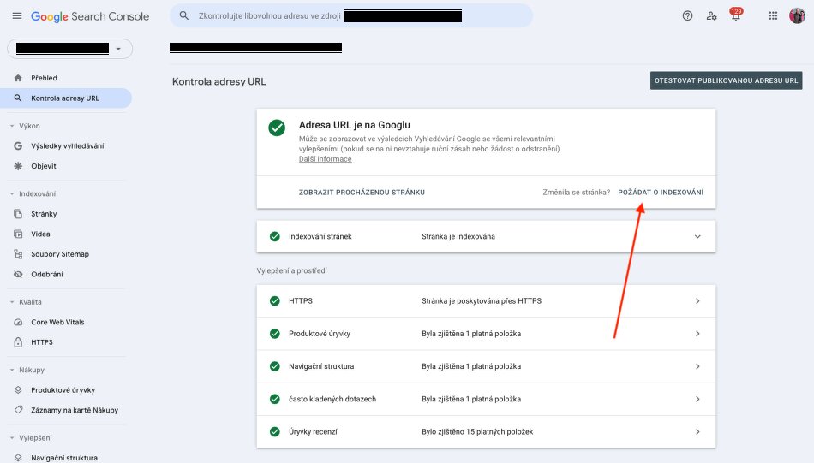Open Výsledky vyhledávání report

[x=67, y=145]
